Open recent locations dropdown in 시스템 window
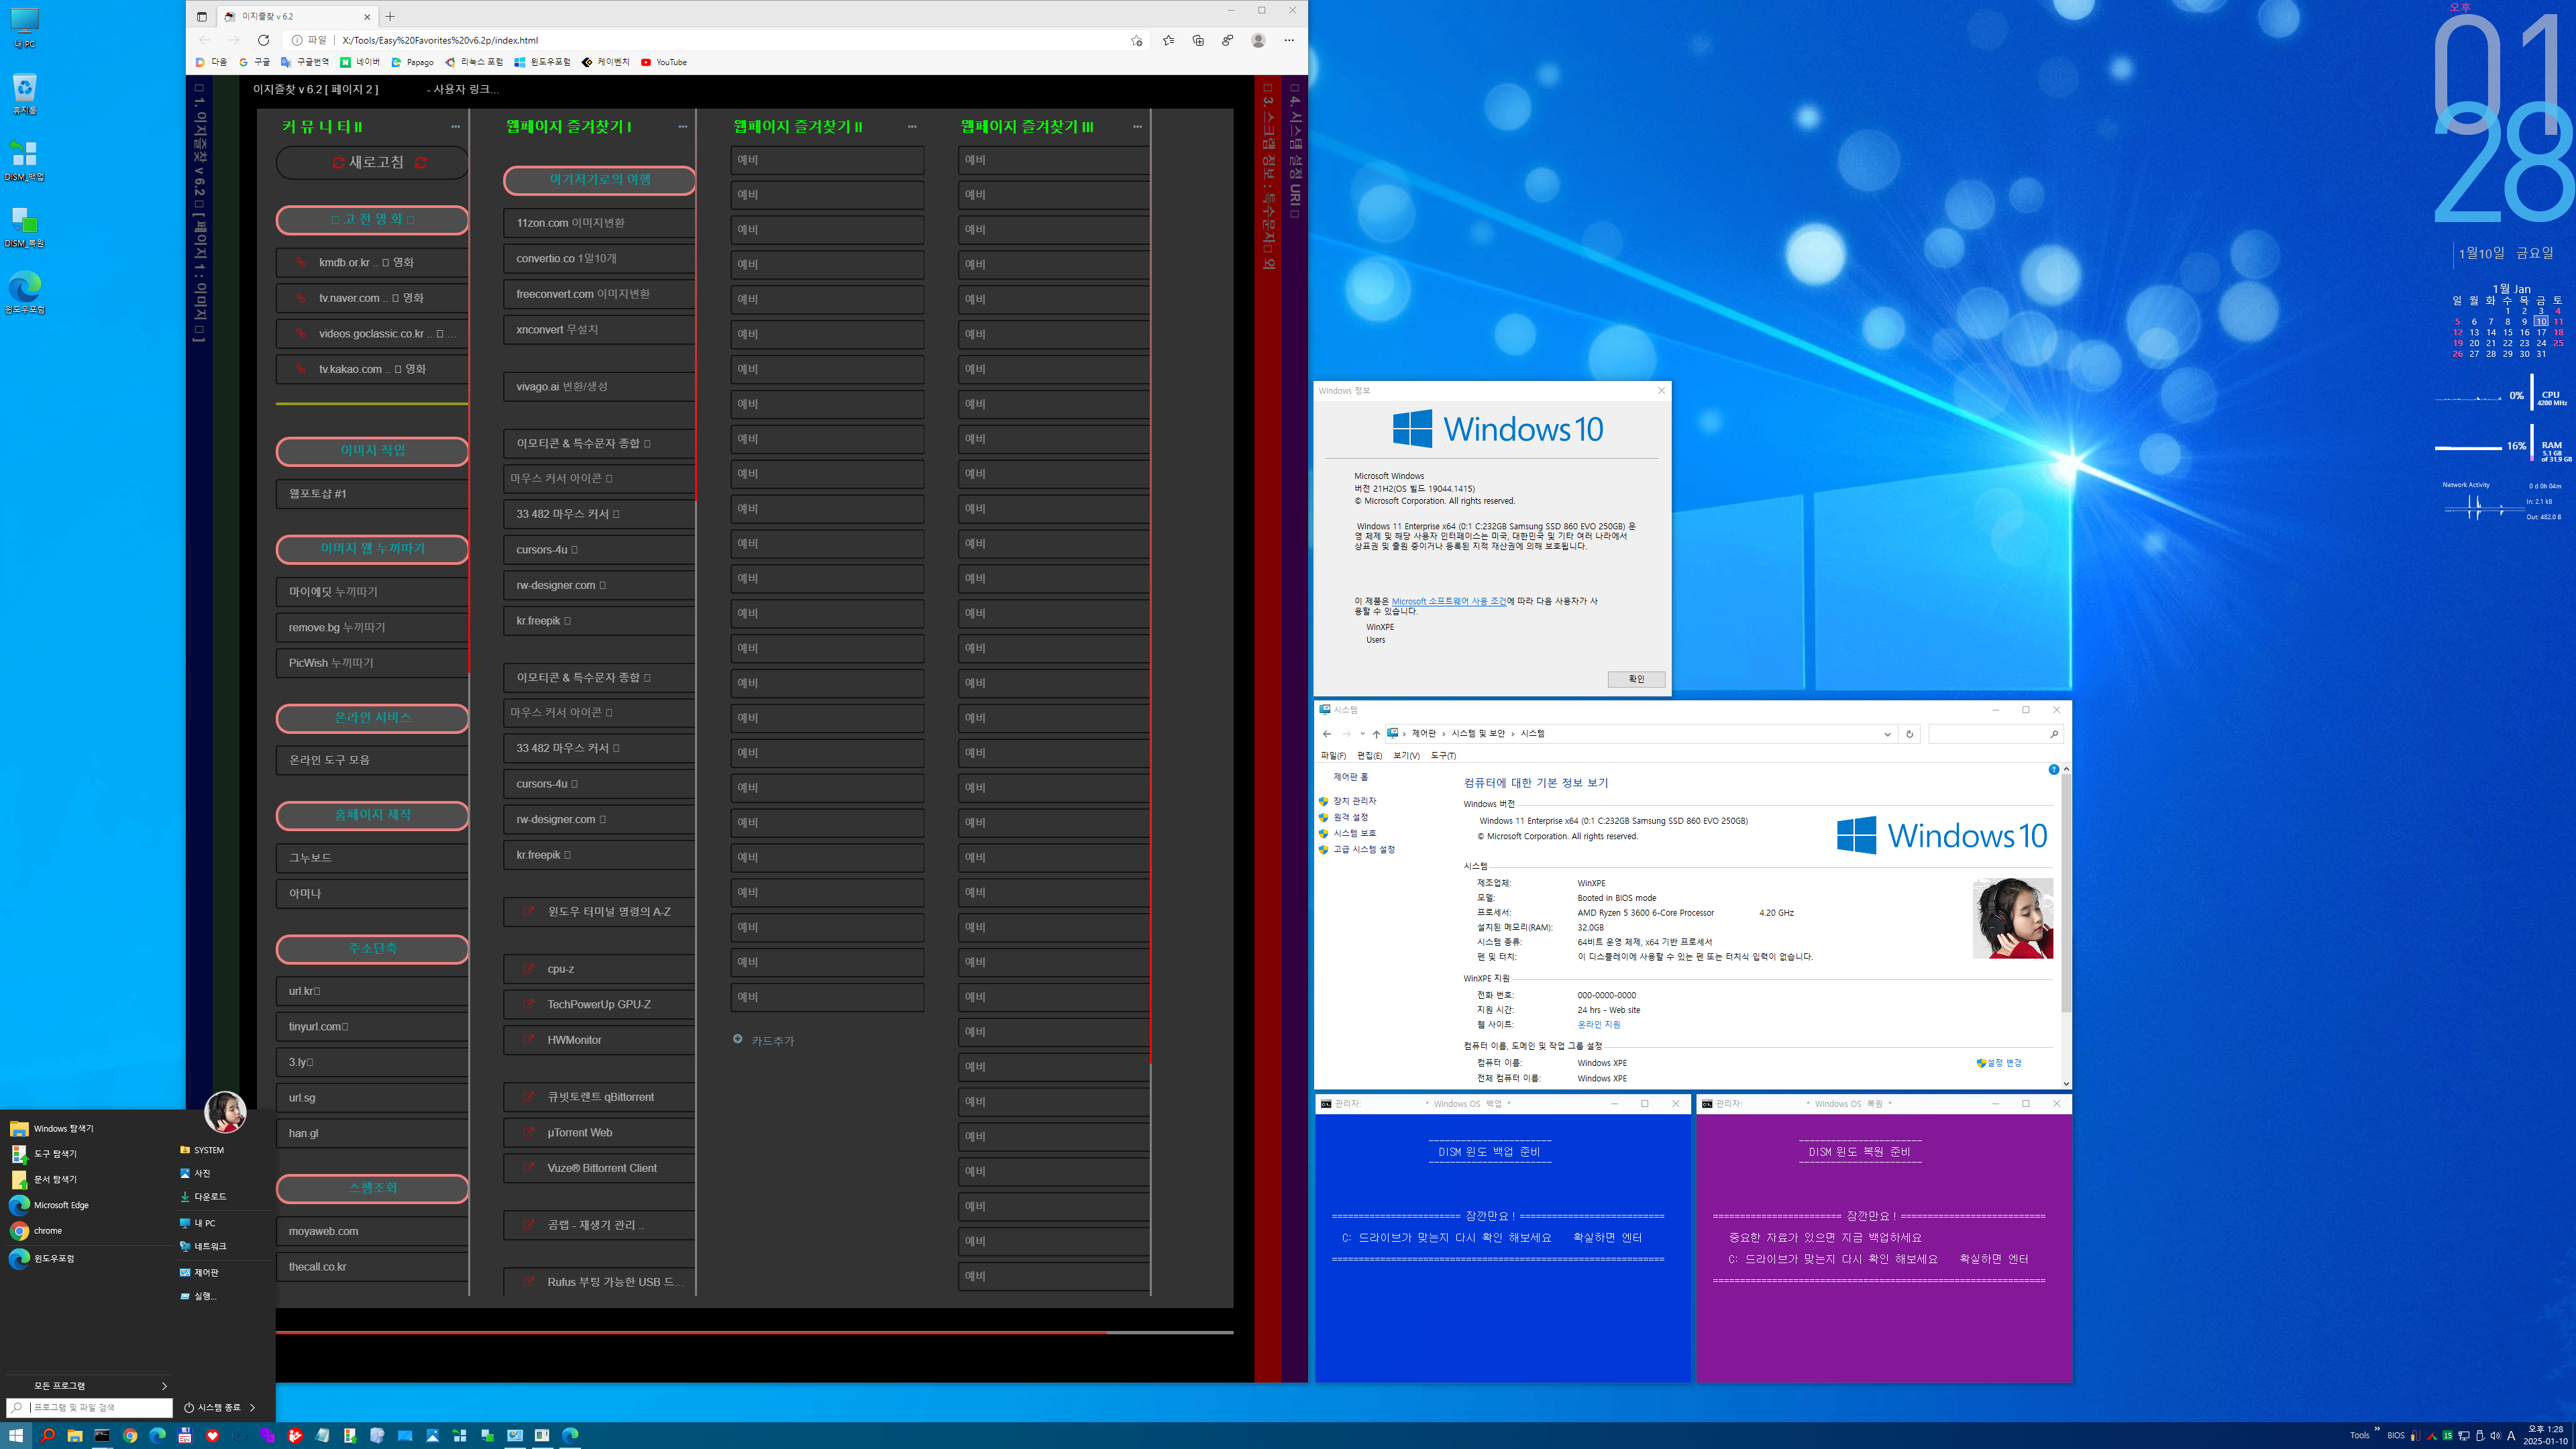The width and height of the screenshot is (2576, 1449). [1362, 734]
